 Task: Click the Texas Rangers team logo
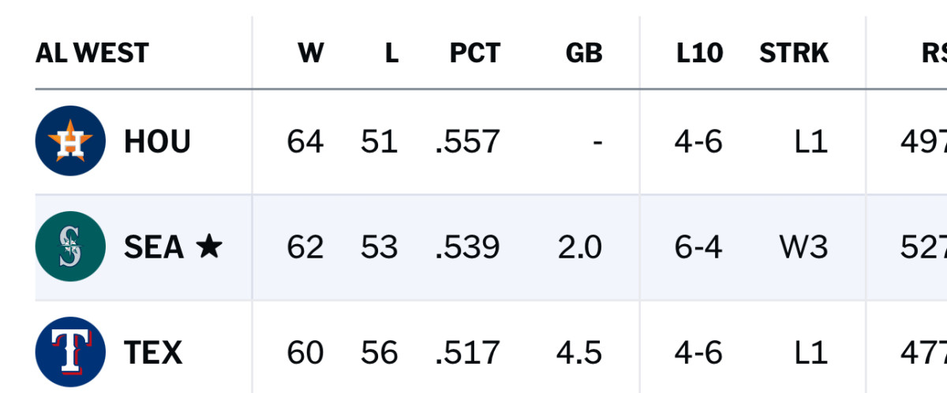[70, 352]
